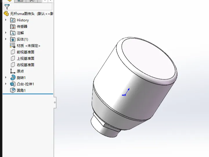209x157 pixels.
Task: Click the 圆角1 fillet feature icon
Action: (x=13, y=90)
